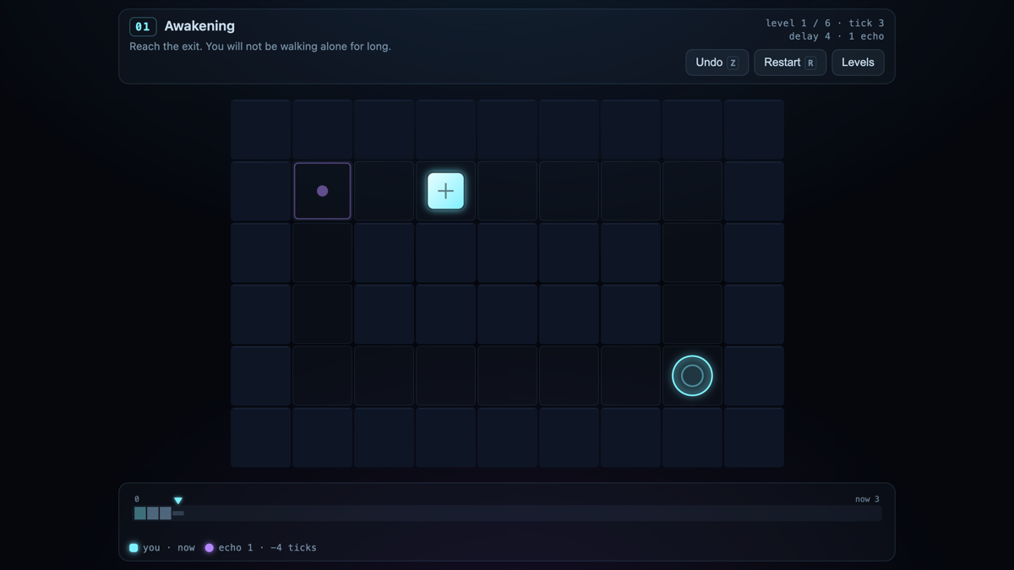1014x570 pixels.
Task: Restart the current level
Action: [790, 62]
